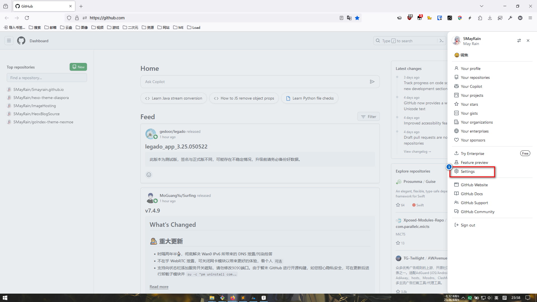Viewport: 537px width, 302px height.
Task: Click the send arrow in Ask Copilot
Action: click(x=372, y=82)
